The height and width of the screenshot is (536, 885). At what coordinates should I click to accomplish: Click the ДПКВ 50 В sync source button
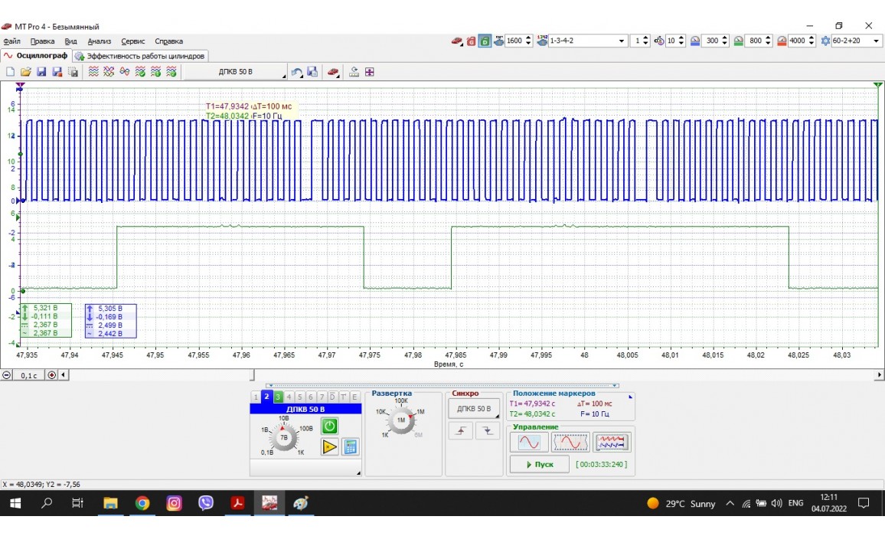(473, 409)
